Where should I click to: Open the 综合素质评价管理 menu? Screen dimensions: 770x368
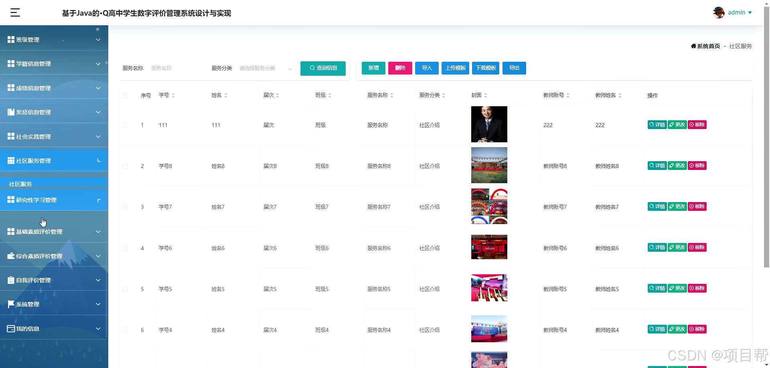(x=54, y=256)
